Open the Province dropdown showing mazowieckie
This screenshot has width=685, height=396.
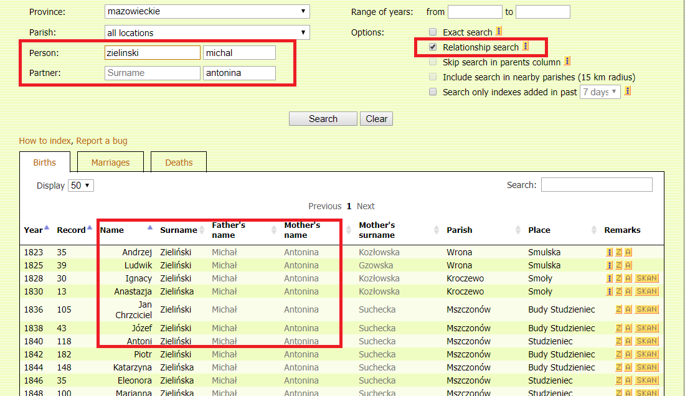coord(207,11)
